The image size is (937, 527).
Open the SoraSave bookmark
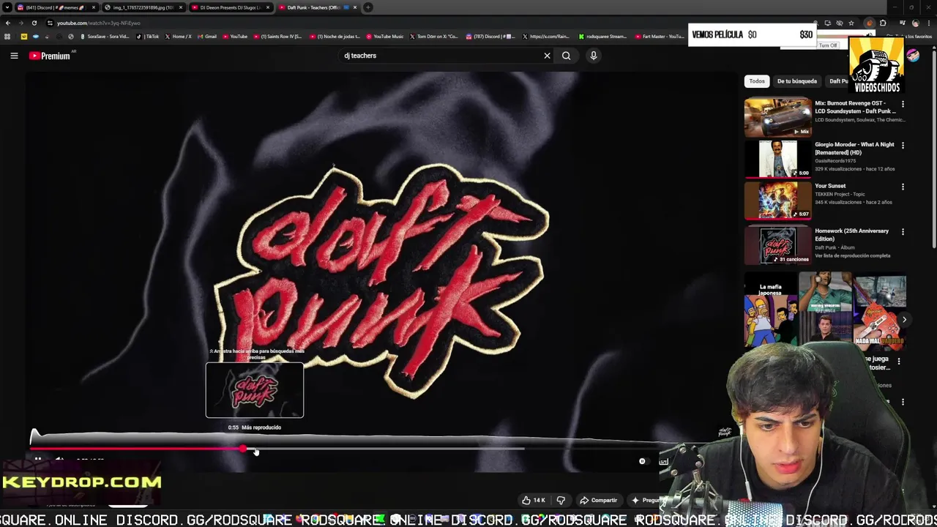(x=105, y=37)
